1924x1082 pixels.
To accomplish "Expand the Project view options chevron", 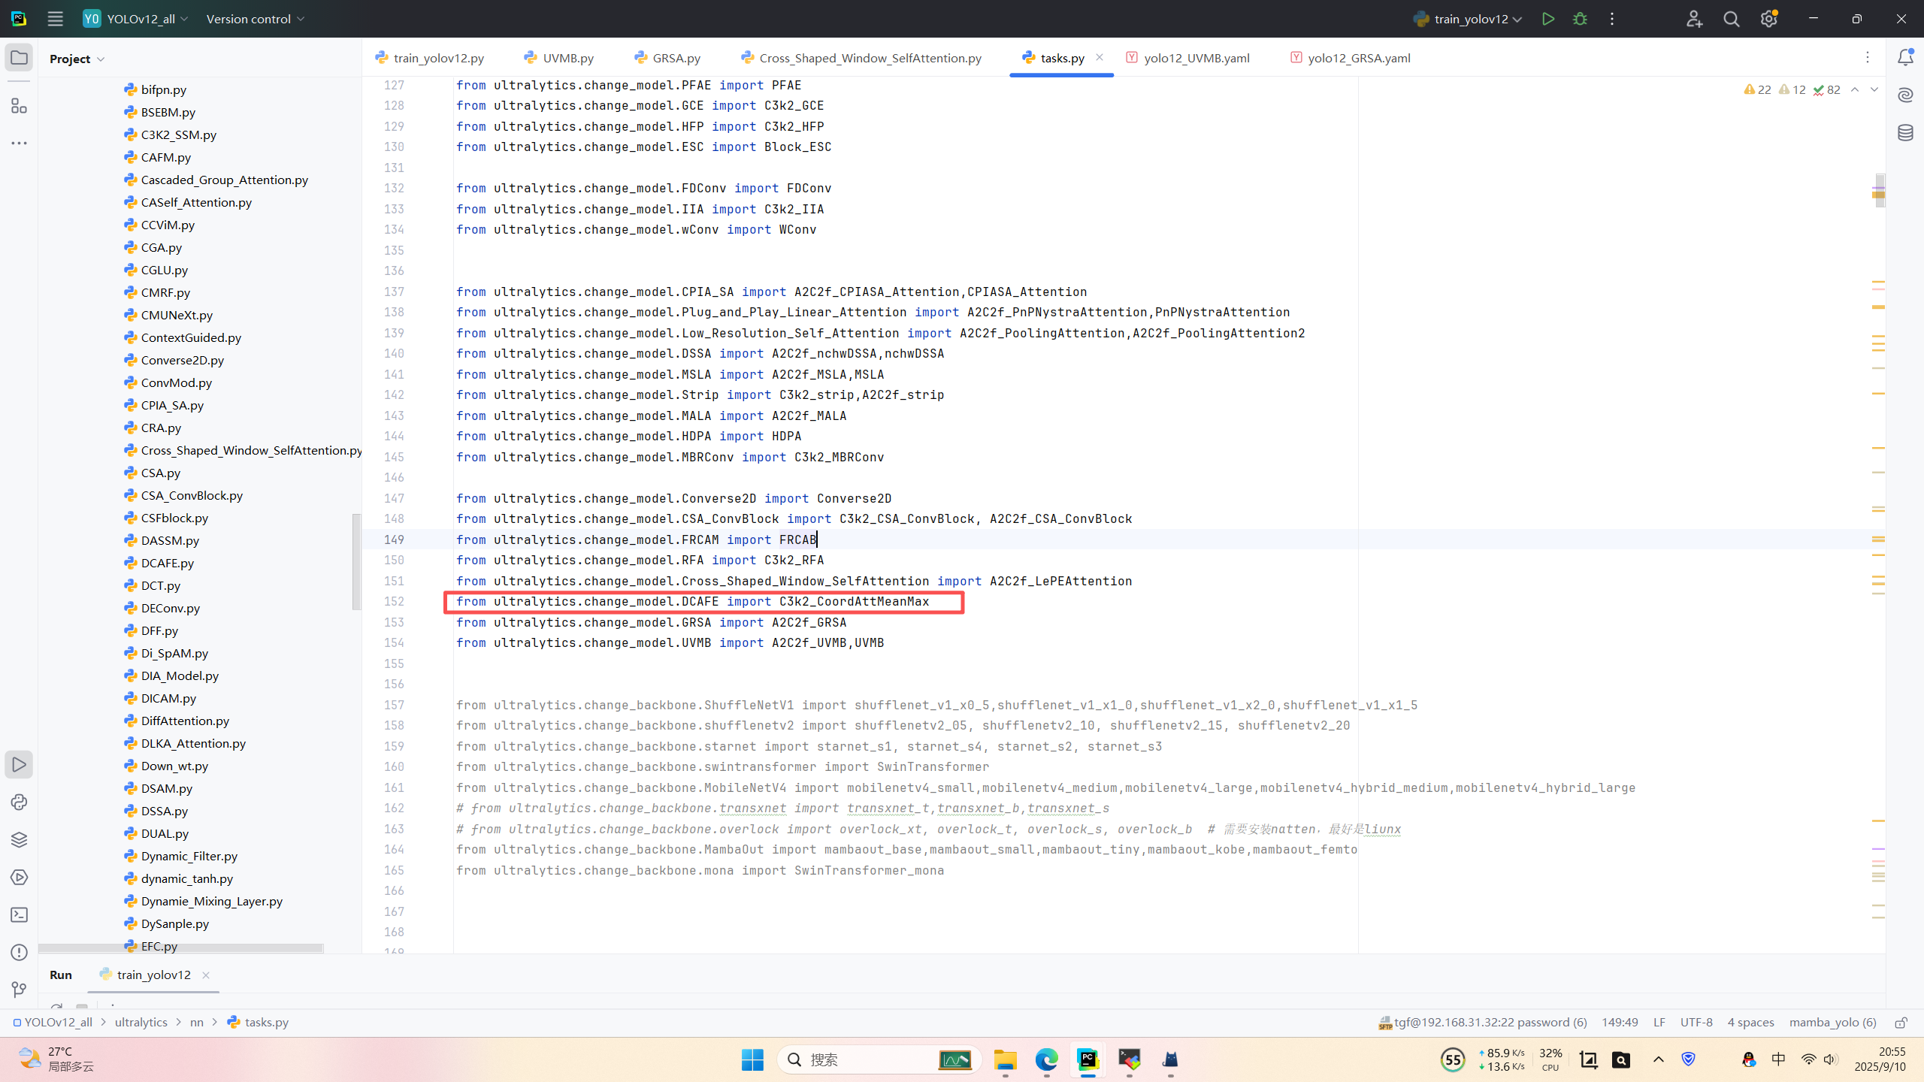I will 101,59.
